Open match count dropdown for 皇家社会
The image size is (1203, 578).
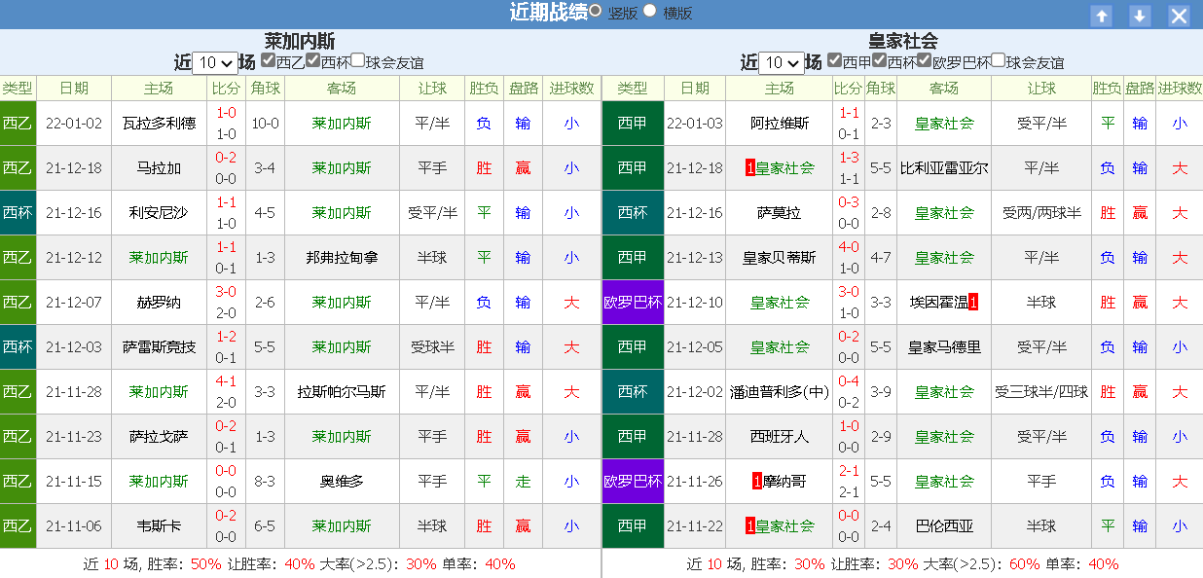pos(782,63)
